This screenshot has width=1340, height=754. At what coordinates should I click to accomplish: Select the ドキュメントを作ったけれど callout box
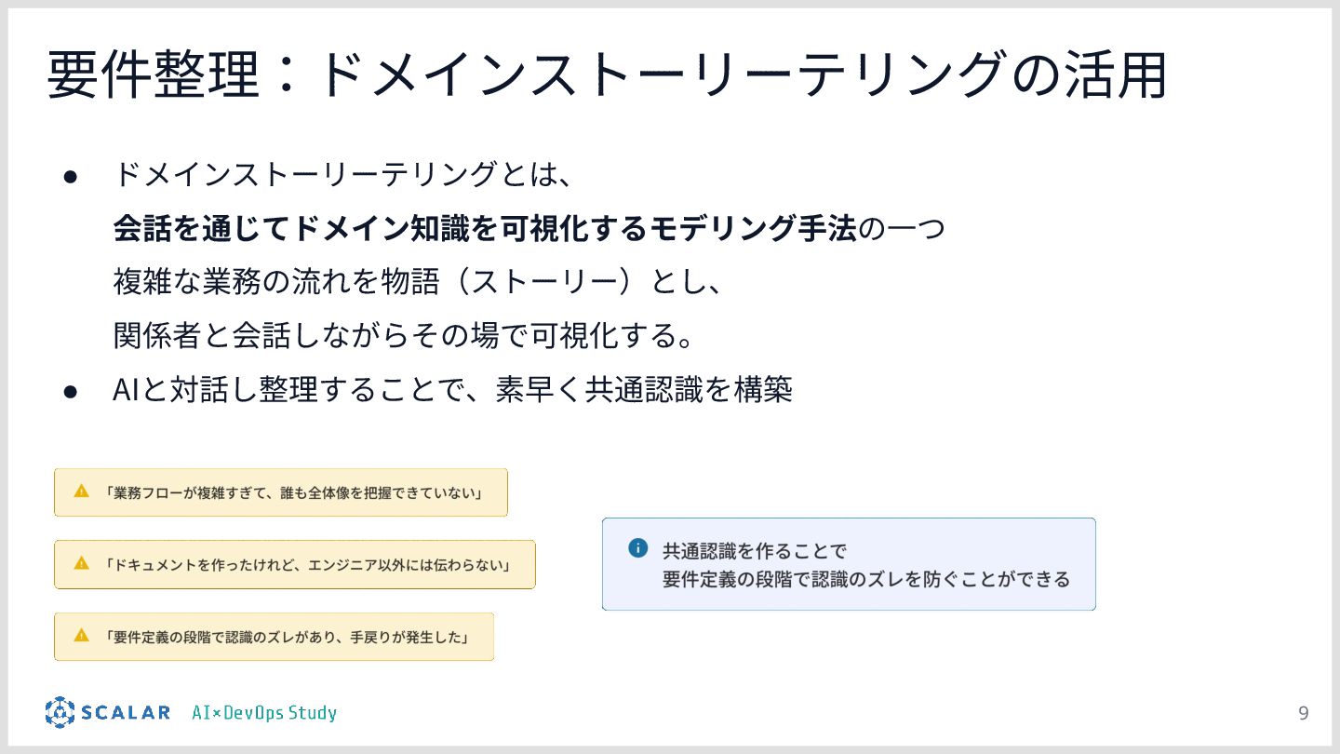[x=295, y=564]
